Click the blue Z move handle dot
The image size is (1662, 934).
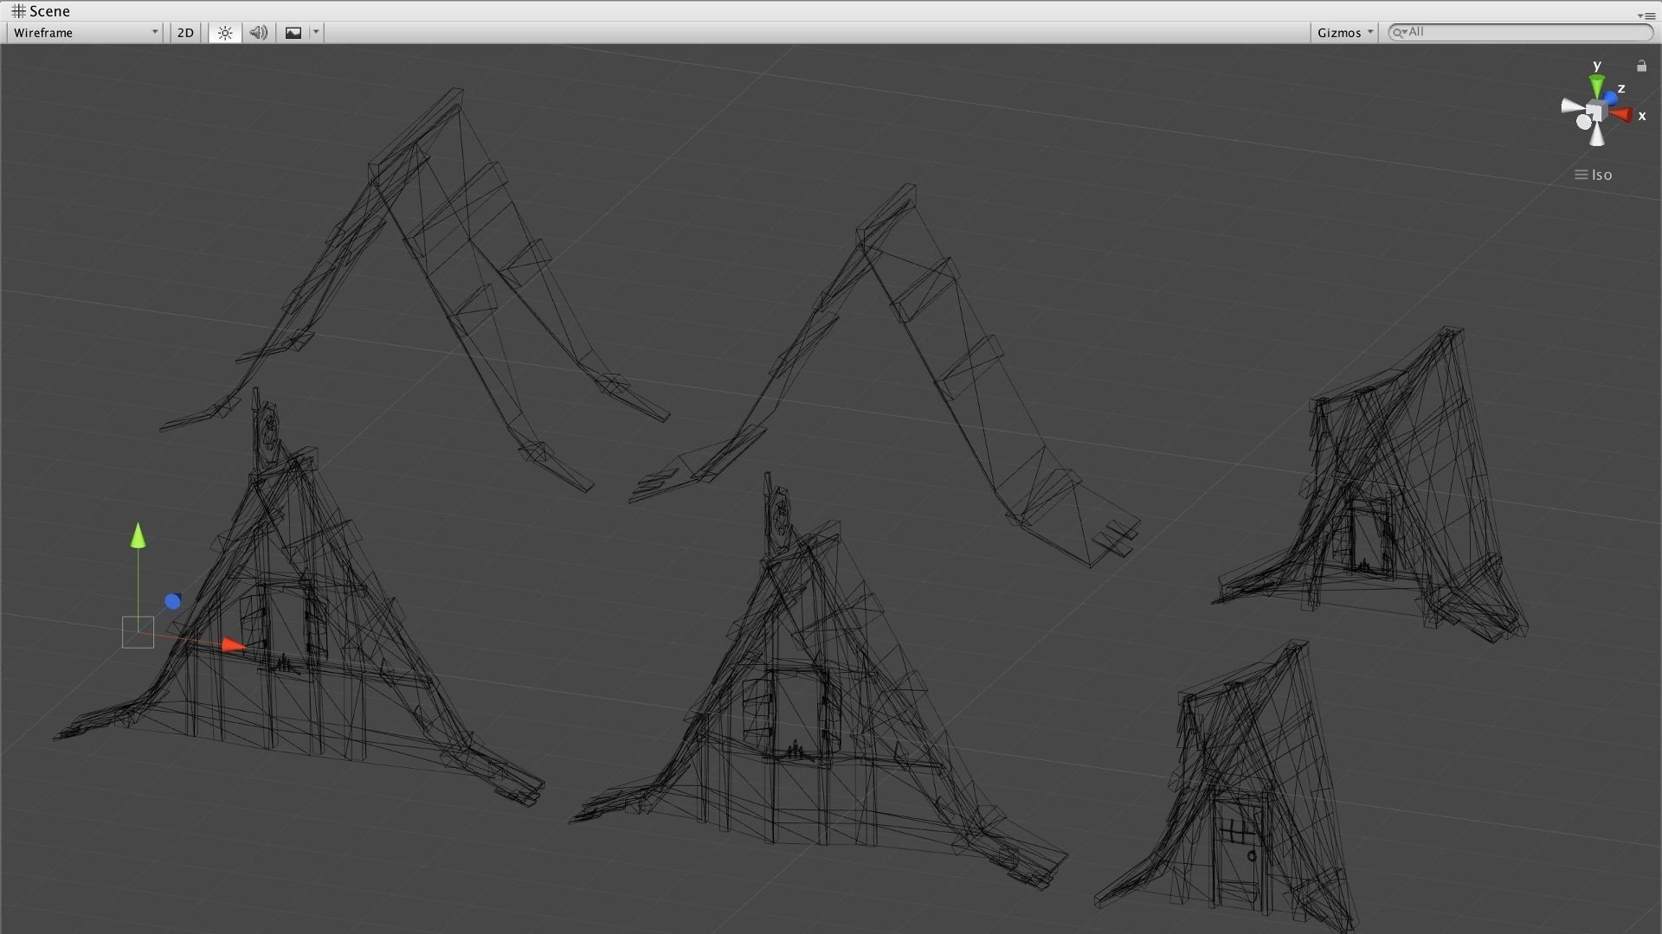(x=173, y=601)
